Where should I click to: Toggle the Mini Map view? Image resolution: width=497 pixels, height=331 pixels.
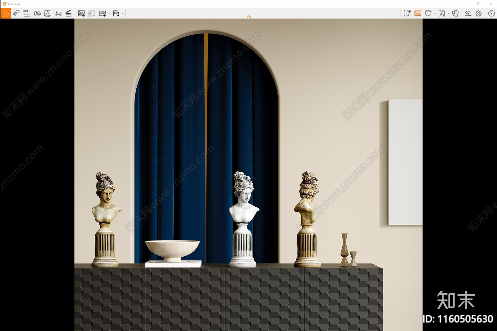point(407,13)
